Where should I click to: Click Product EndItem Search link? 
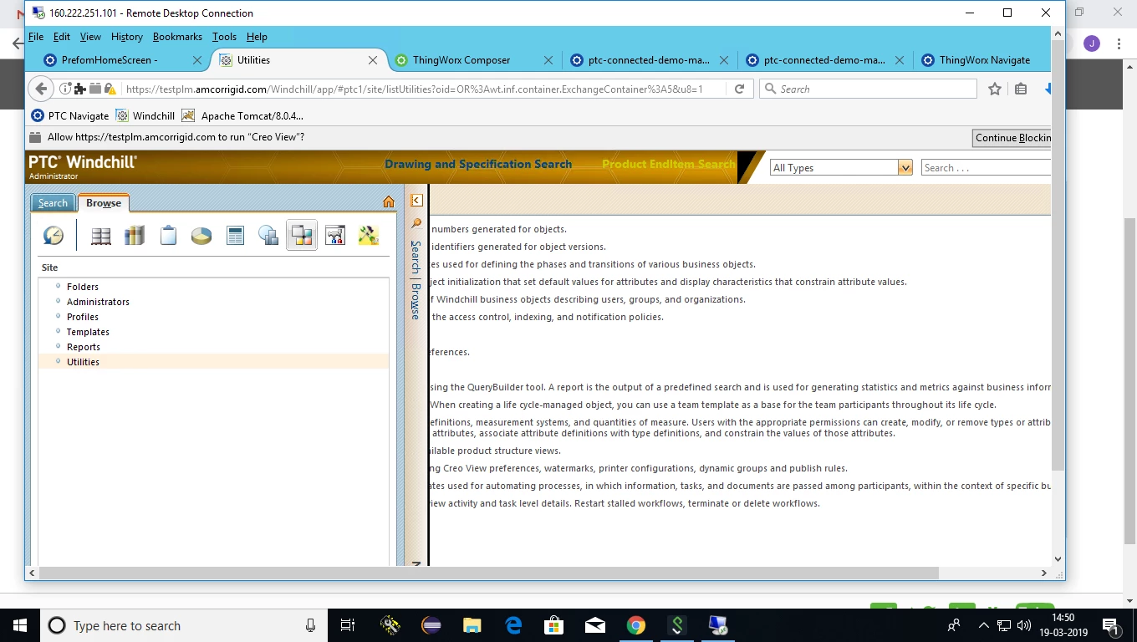(669, 164)
